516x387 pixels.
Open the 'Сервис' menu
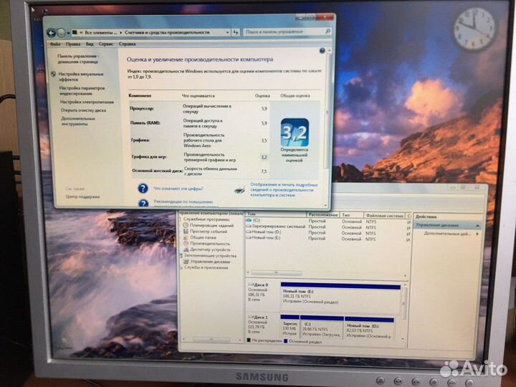(107, 44)
